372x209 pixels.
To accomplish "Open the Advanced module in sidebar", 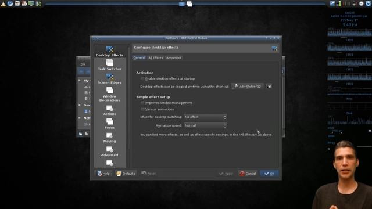I will [x=109, y=152].
